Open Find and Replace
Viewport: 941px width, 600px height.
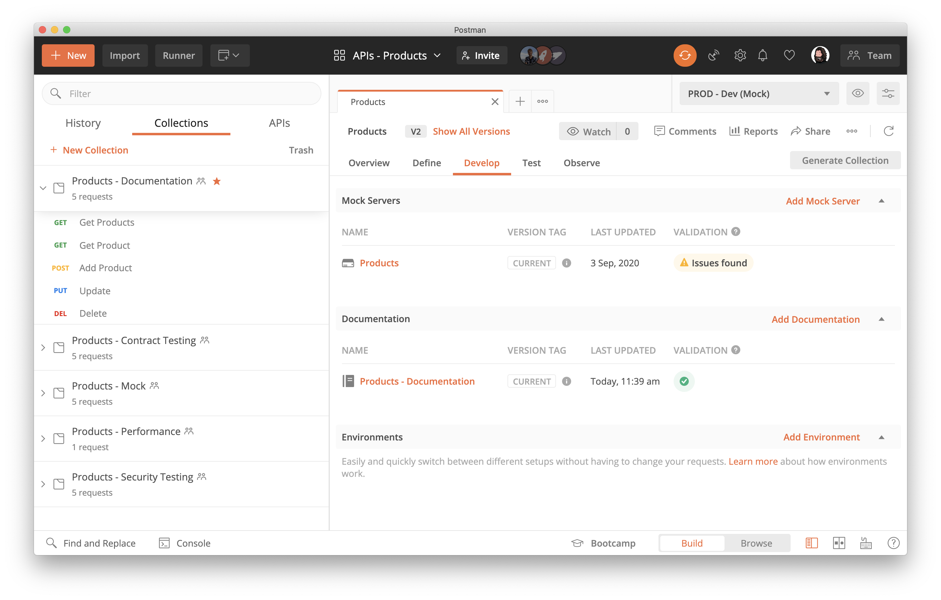pos(91,543)
